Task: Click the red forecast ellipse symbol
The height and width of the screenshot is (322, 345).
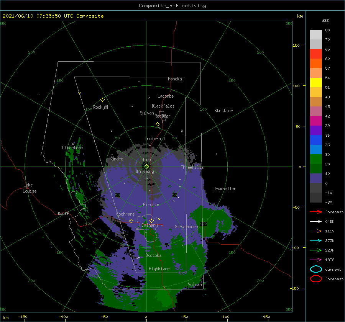Action: click(316, 279)
